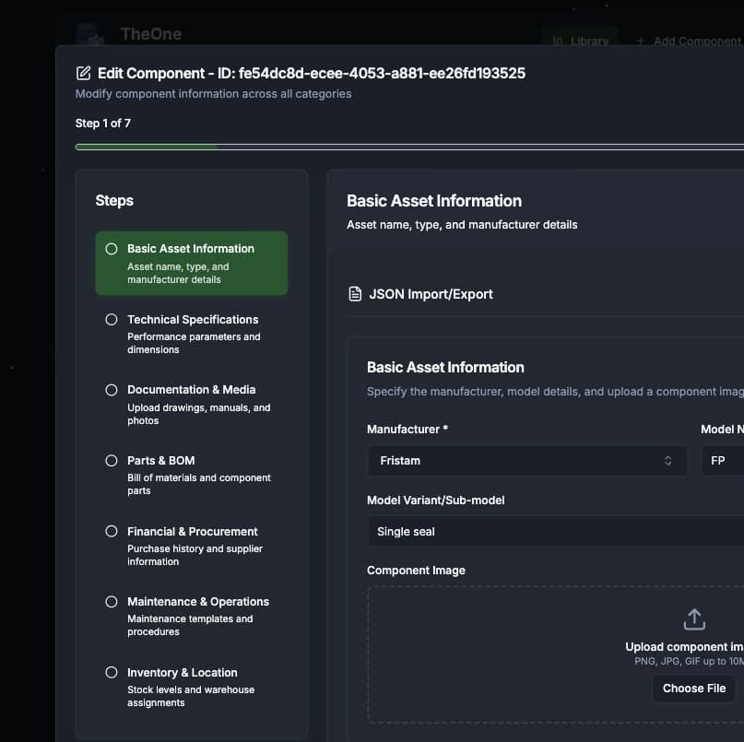The width and height of the screenshot is (744, 742).
Task: Click the TheOne logo in the header
Action: pyautogui.click(x=90, y=34)
